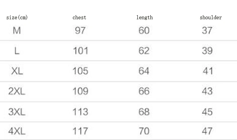This screenshot has height=140, width=237.
Task: Select the 2XL size row label
Action: pos(17,91)
